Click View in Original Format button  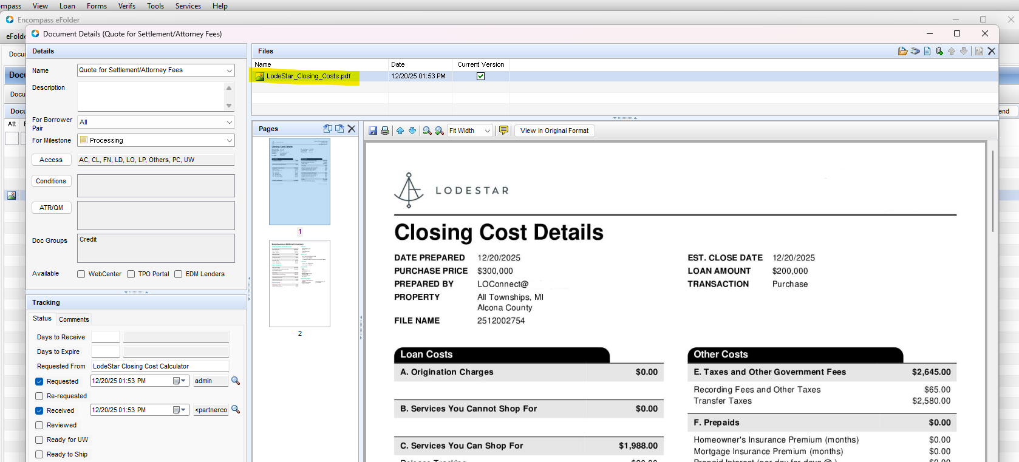coord(554,131)
